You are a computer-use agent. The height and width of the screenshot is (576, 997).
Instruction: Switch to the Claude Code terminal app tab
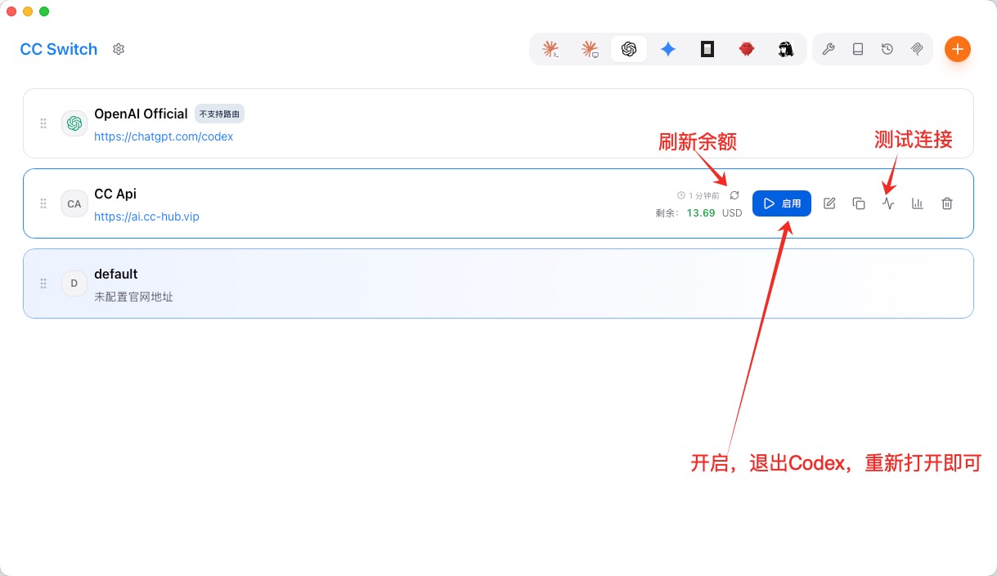point(550,49)
